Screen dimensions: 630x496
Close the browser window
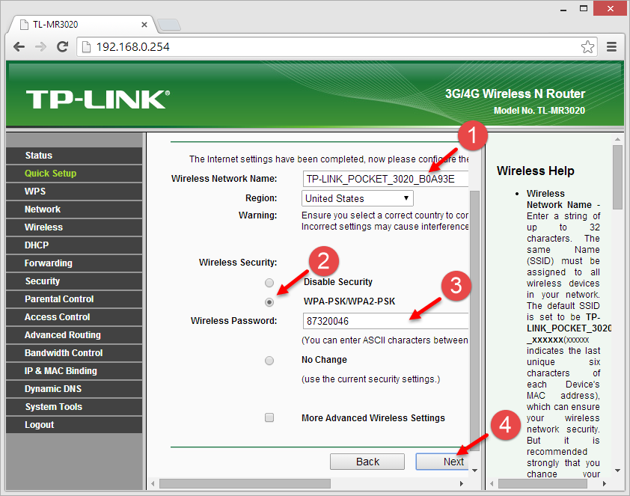[610, 8]
